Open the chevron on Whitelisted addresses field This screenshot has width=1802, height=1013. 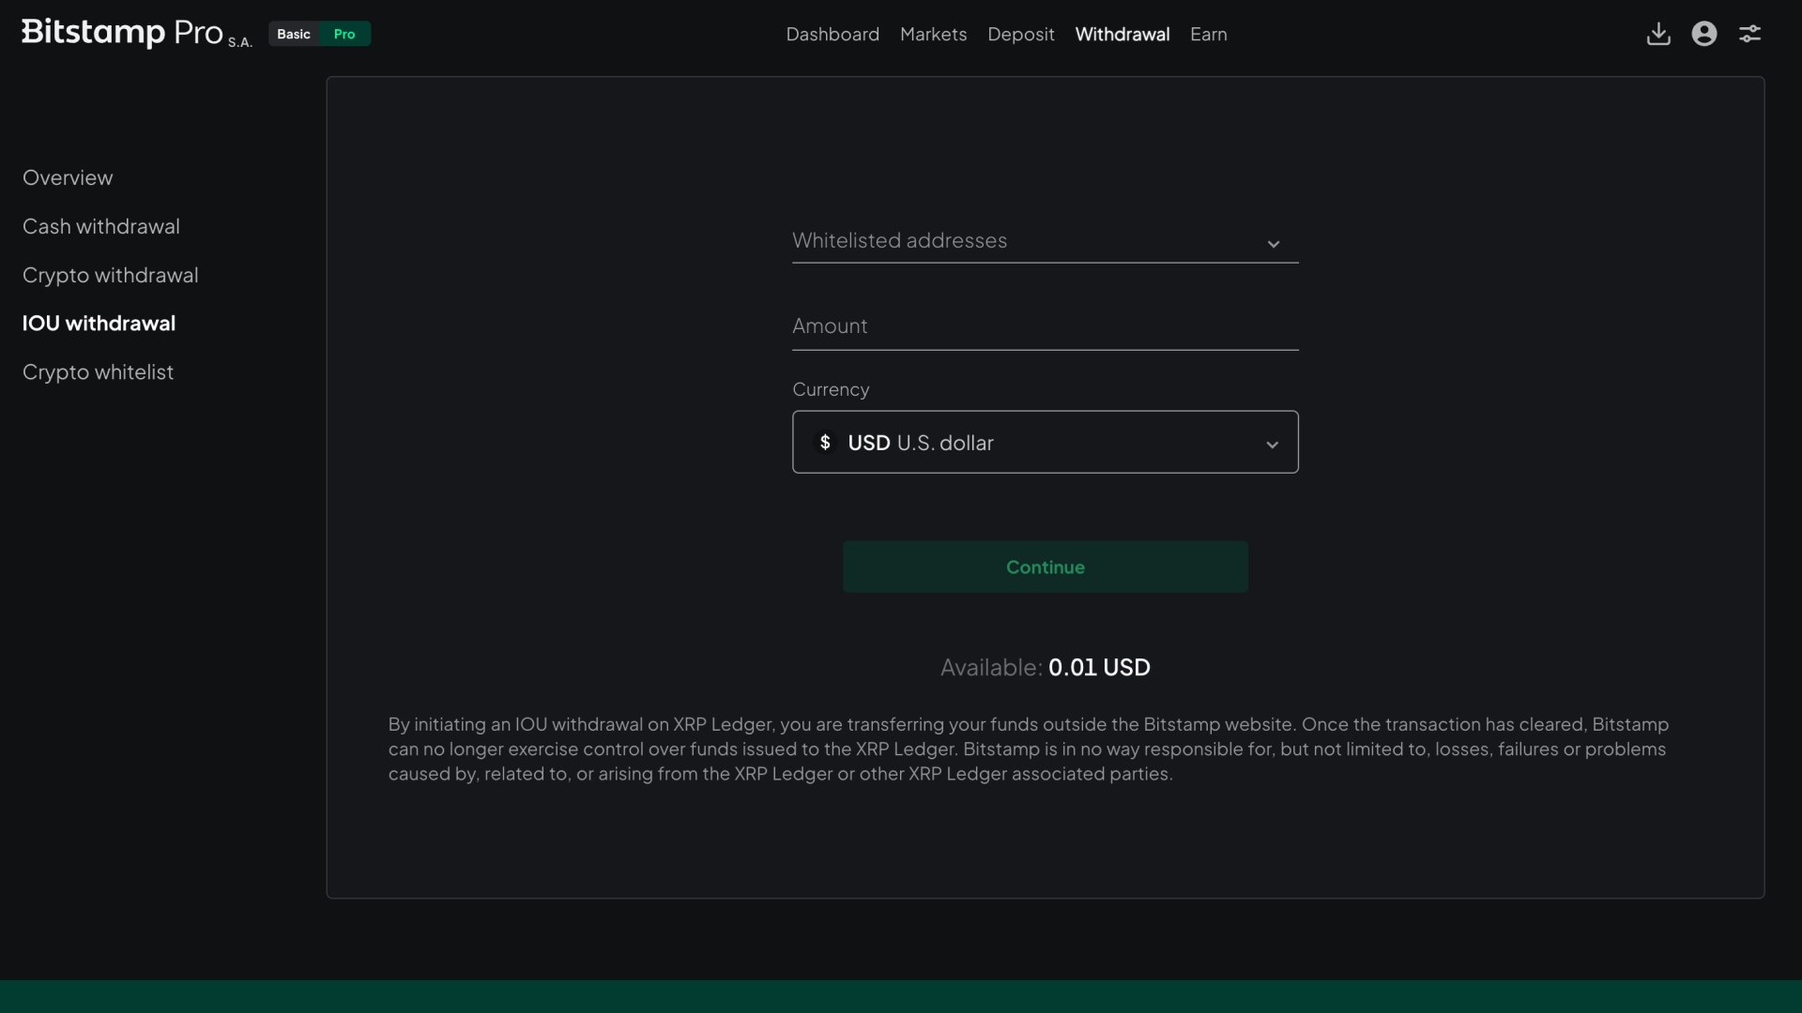1274,244
